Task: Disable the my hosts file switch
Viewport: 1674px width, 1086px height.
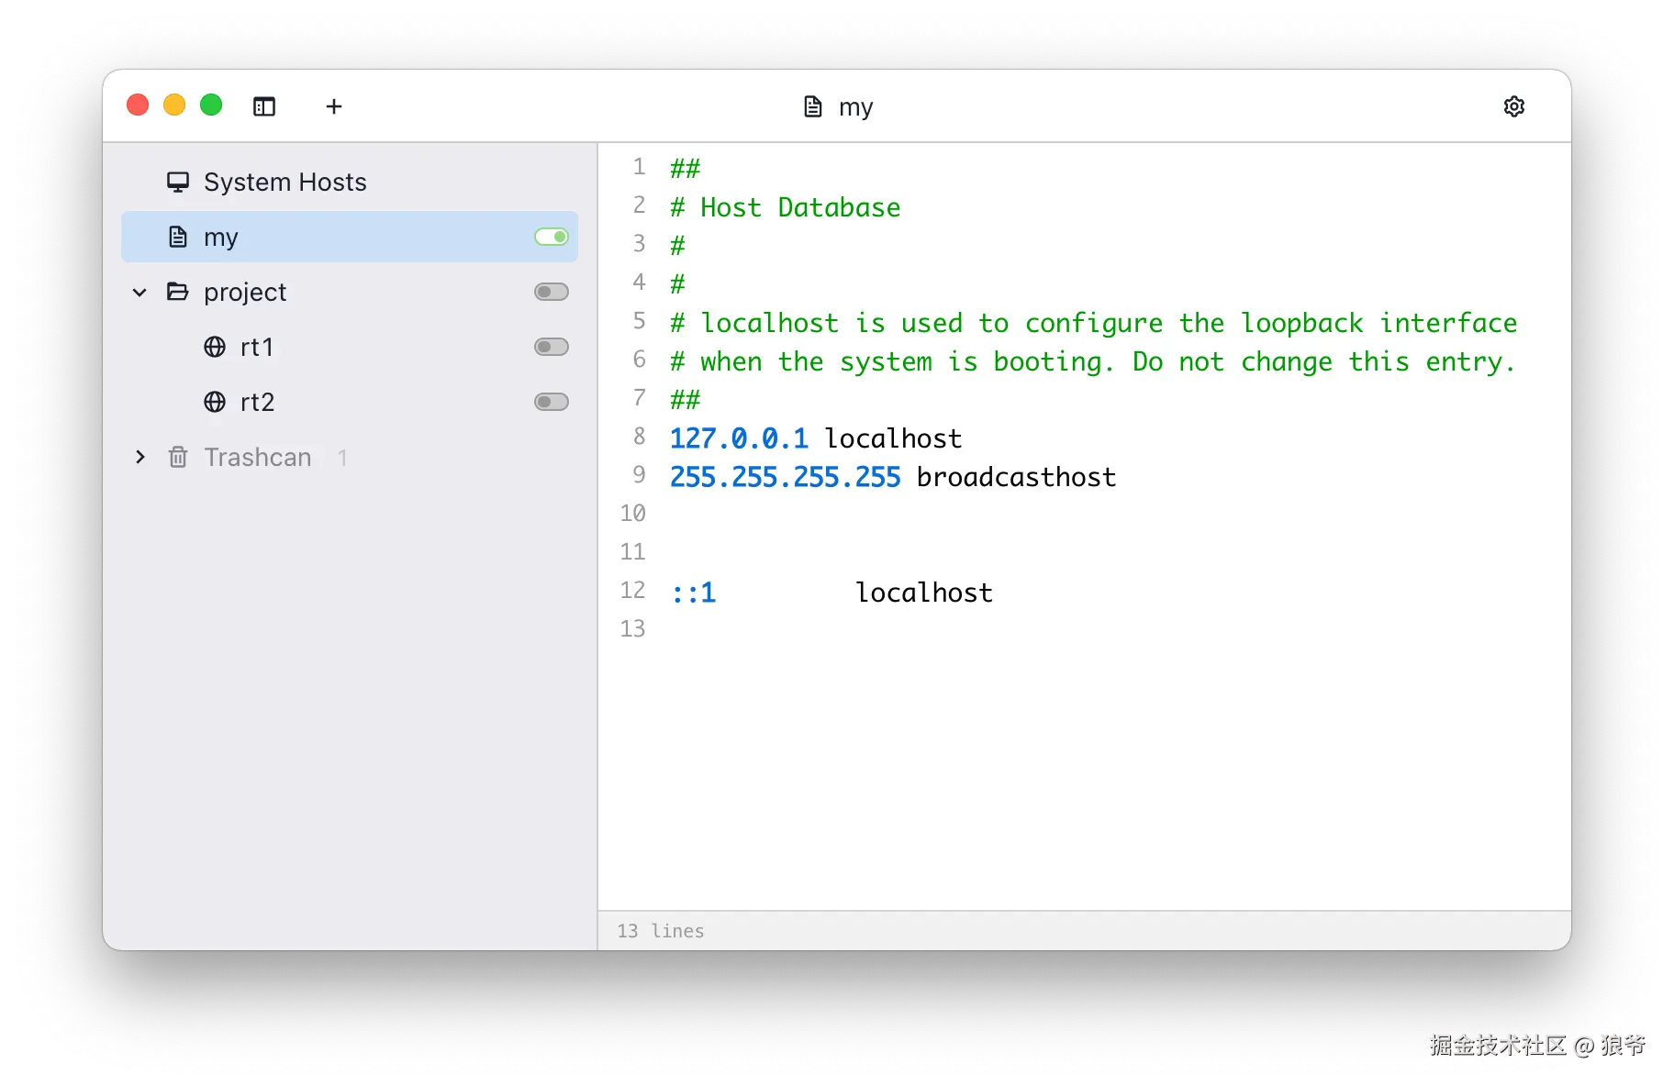Action: click(551, 236)
